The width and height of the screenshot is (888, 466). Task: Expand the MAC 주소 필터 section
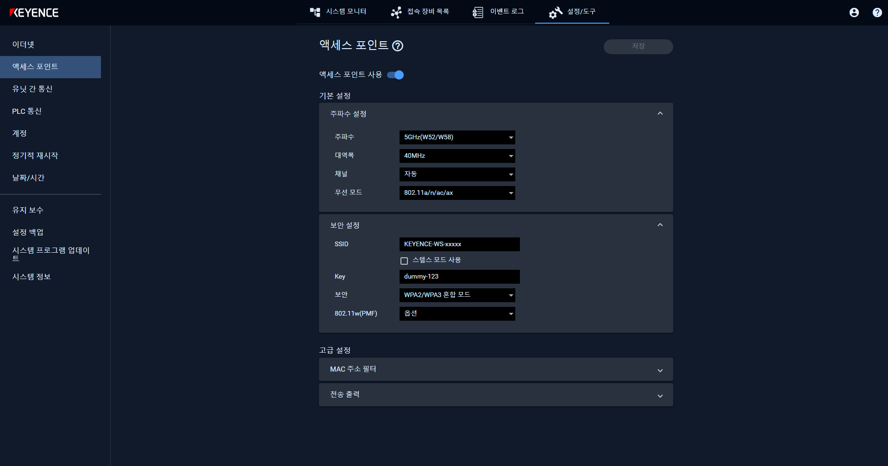[660, 370]
